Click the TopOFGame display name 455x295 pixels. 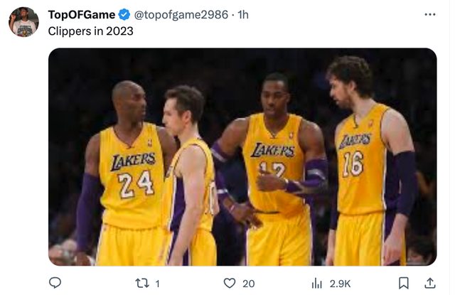pos(81,14)
